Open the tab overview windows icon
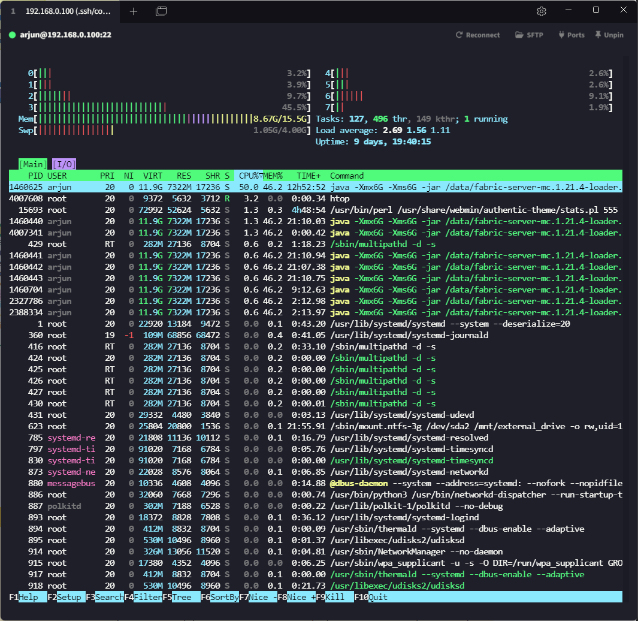 click(x=161, y=11)
